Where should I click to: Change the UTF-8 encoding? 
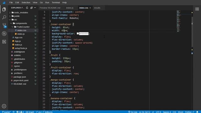click(x=158, y=112)
